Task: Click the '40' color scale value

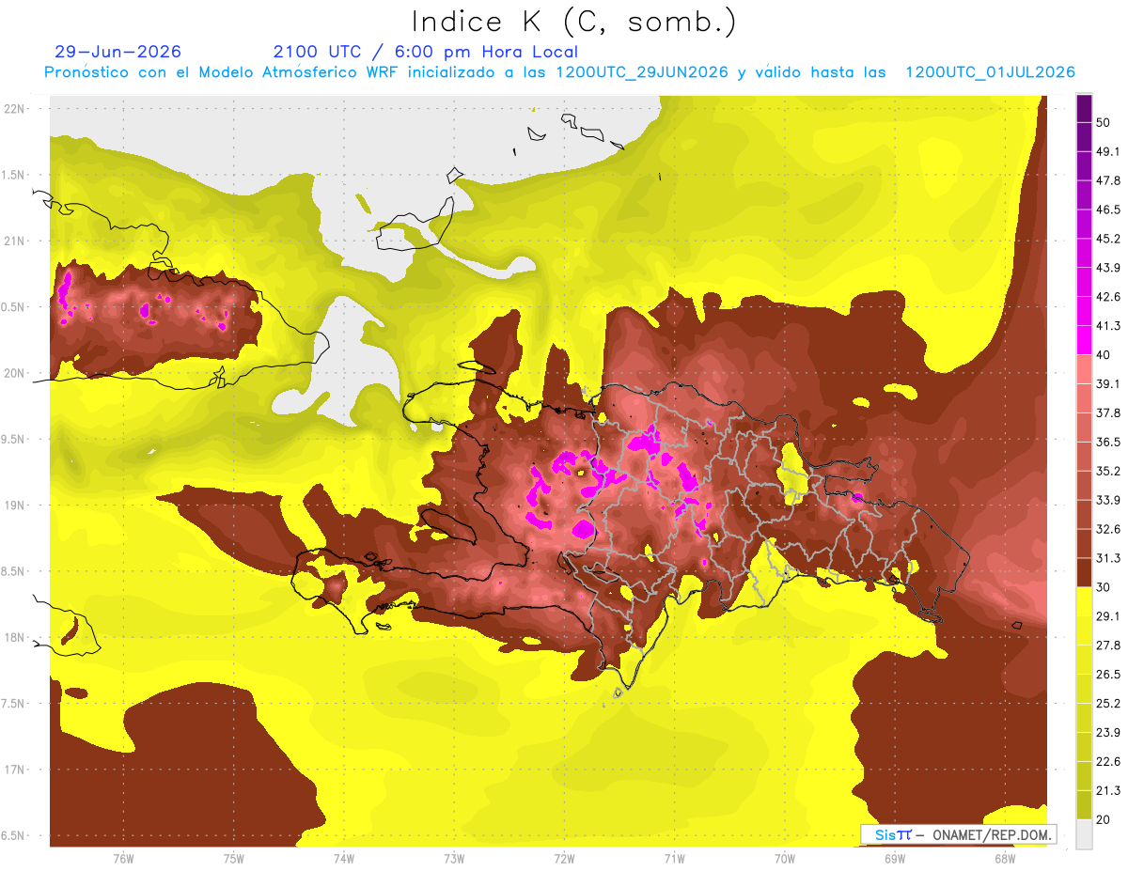Action: pos(1104,355)
